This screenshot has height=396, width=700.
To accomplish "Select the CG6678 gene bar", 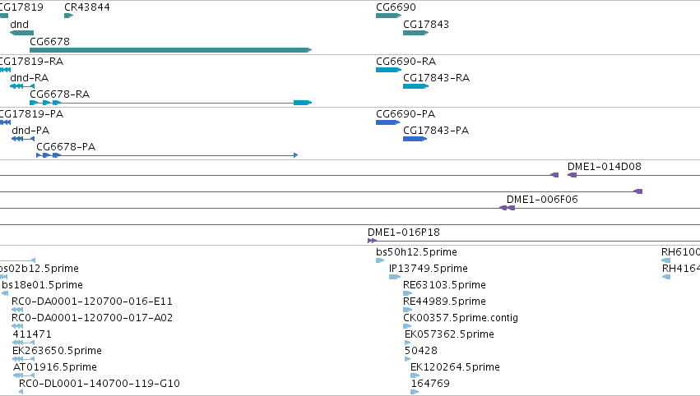I will click(x=170, y=50).
